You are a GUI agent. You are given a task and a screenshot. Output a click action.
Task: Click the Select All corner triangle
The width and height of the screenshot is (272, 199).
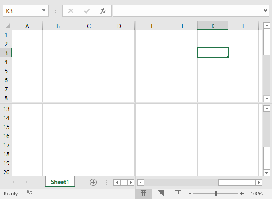(6, 26)
